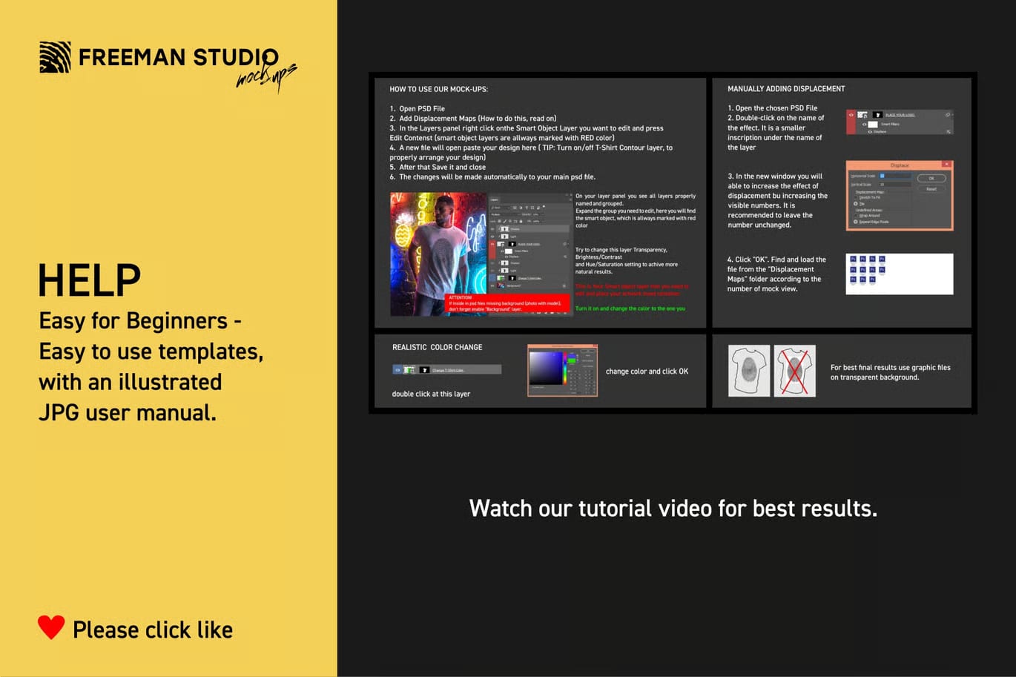Click the "1. Open PSD File" step
Viewport: 1016px width, 677px height.
[x=418, y=109]
